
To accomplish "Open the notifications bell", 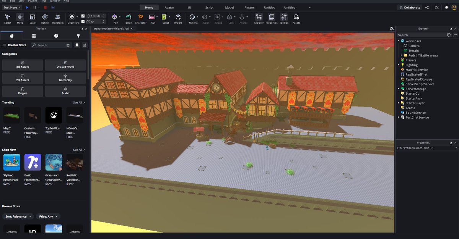I will (446, 7).
